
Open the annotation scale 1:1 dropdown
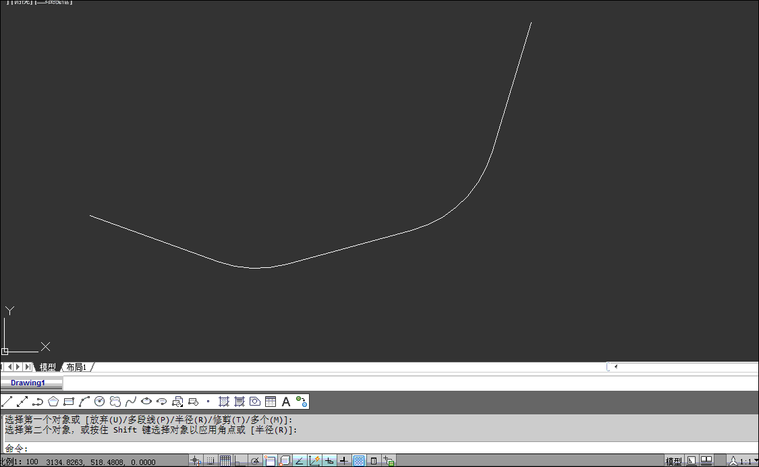pos(745,462)
